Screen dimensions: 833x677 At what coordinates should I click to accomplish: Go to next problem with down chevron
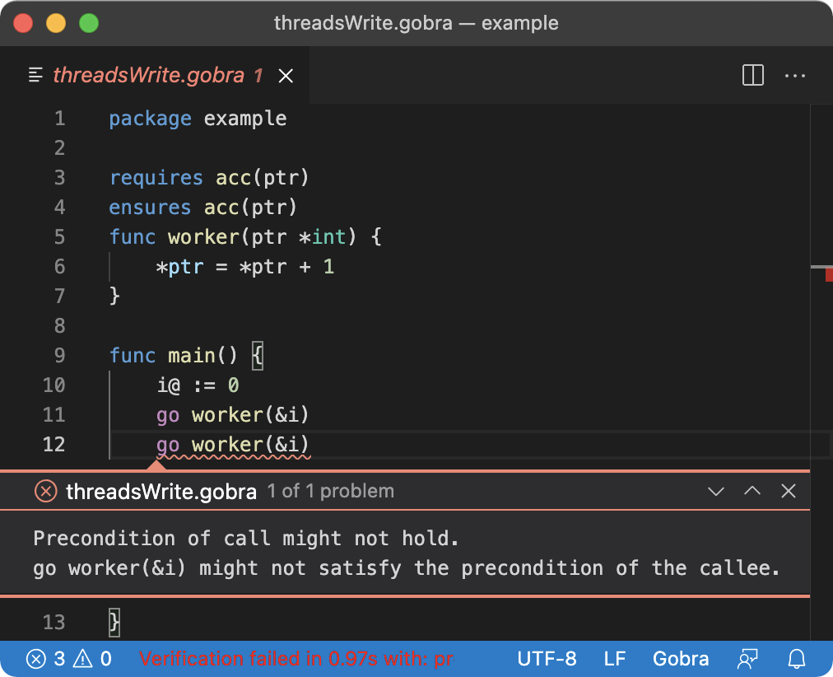click(716, 492)
